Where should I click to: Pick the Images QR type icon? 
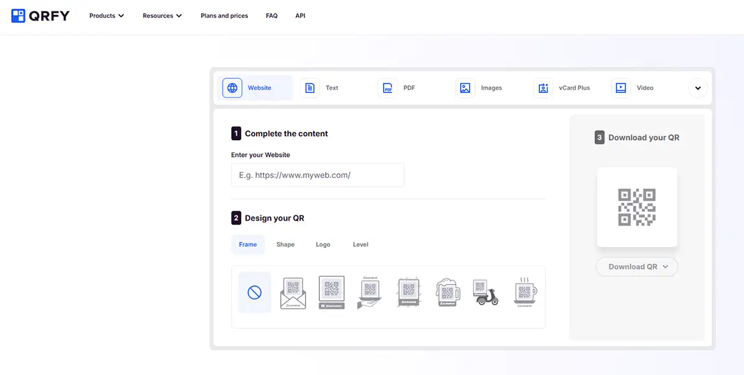(465, 88)
